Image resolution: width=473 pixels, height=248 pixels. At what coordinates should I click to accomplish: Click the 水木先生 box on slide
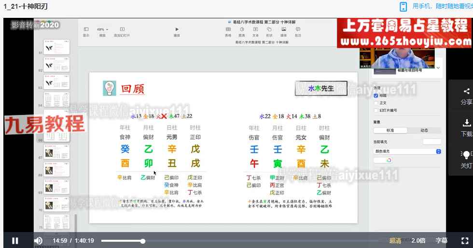(321, 88)
